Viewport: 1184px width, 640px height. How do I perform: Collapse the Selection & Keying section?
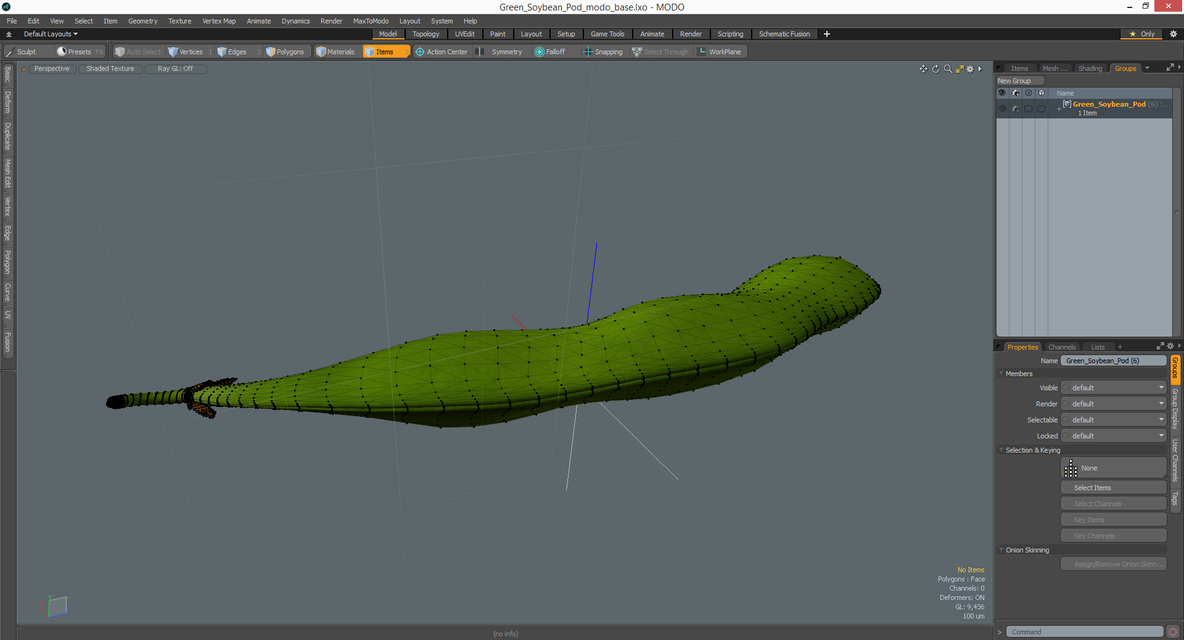[1001, 450]
